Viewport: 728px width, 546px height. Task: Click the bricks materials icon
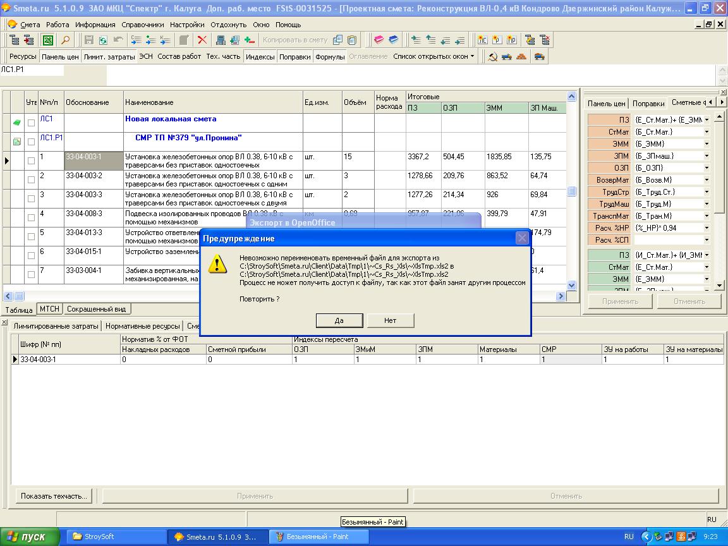click(521, 57)
